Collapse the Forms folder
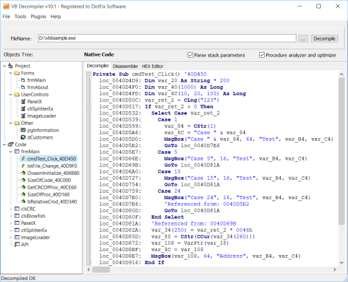This screenshot has height=282, width=348. coord(10,73)
